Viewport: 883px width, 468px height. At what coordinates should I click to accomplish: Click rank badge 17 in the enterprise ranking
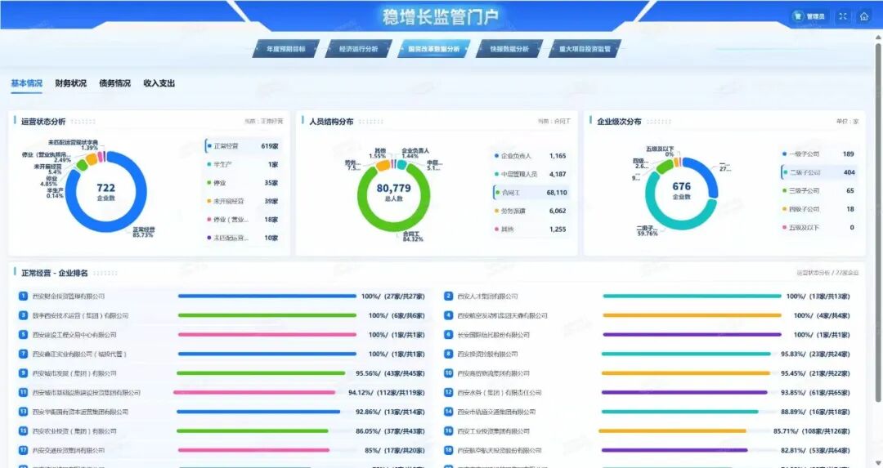[23, 450]
